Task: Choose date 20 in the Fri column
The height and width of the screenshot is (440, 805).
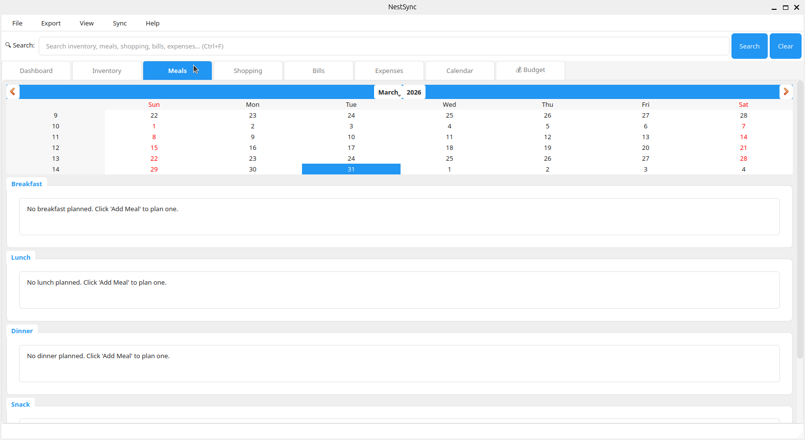Action: coord(646,147)
